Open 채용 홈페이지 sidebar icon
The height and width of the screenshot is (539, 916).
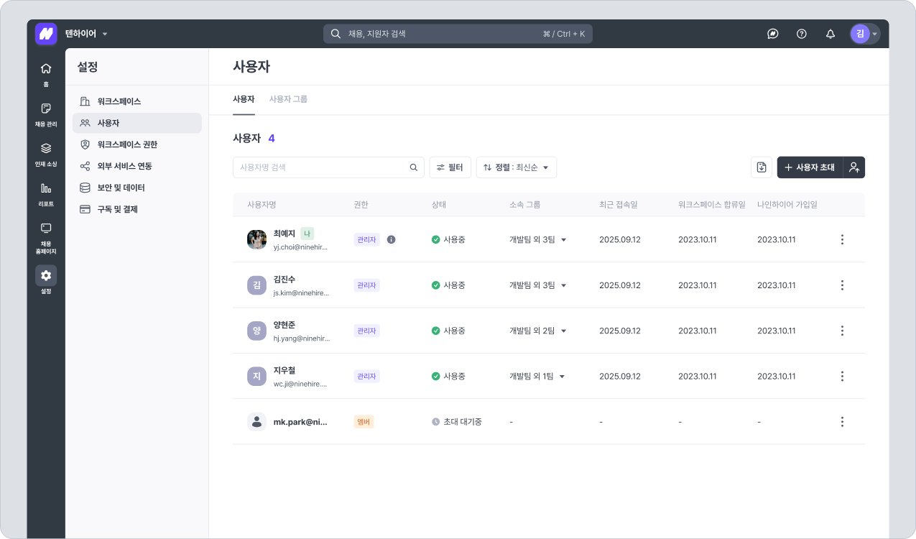coord(46,238)
